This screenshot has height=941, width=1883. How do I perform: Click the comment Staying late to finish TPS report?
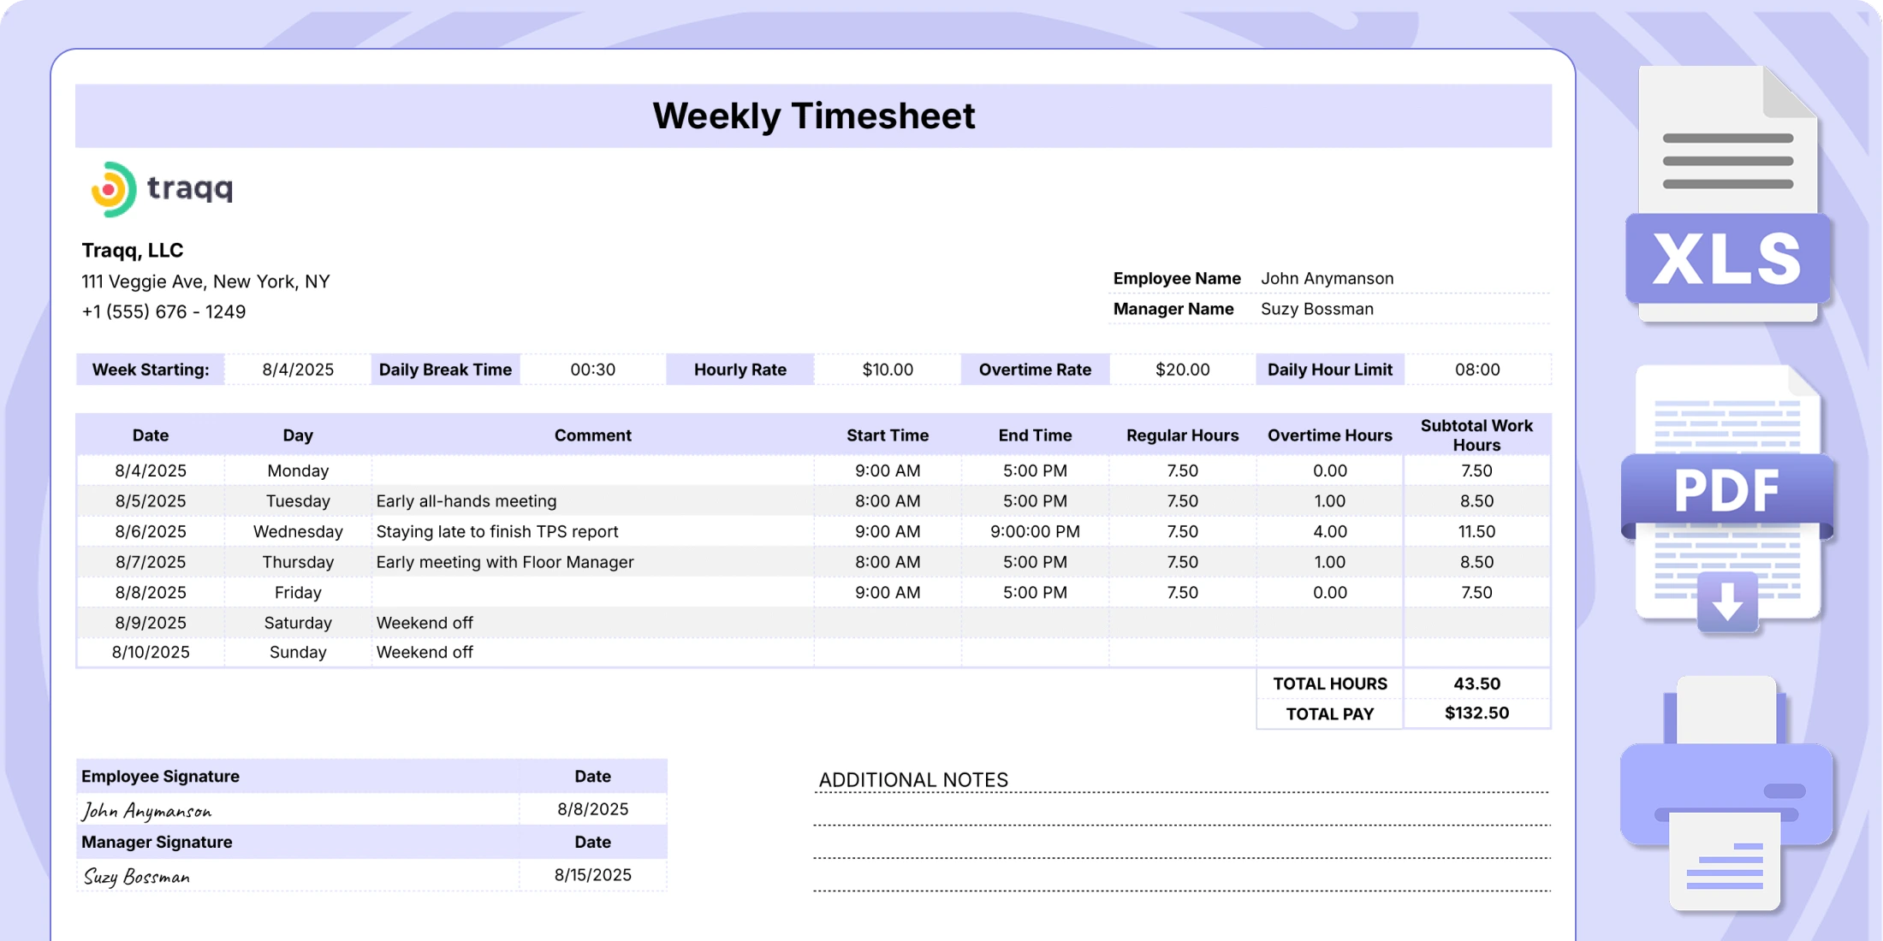(x=497, y=531)
